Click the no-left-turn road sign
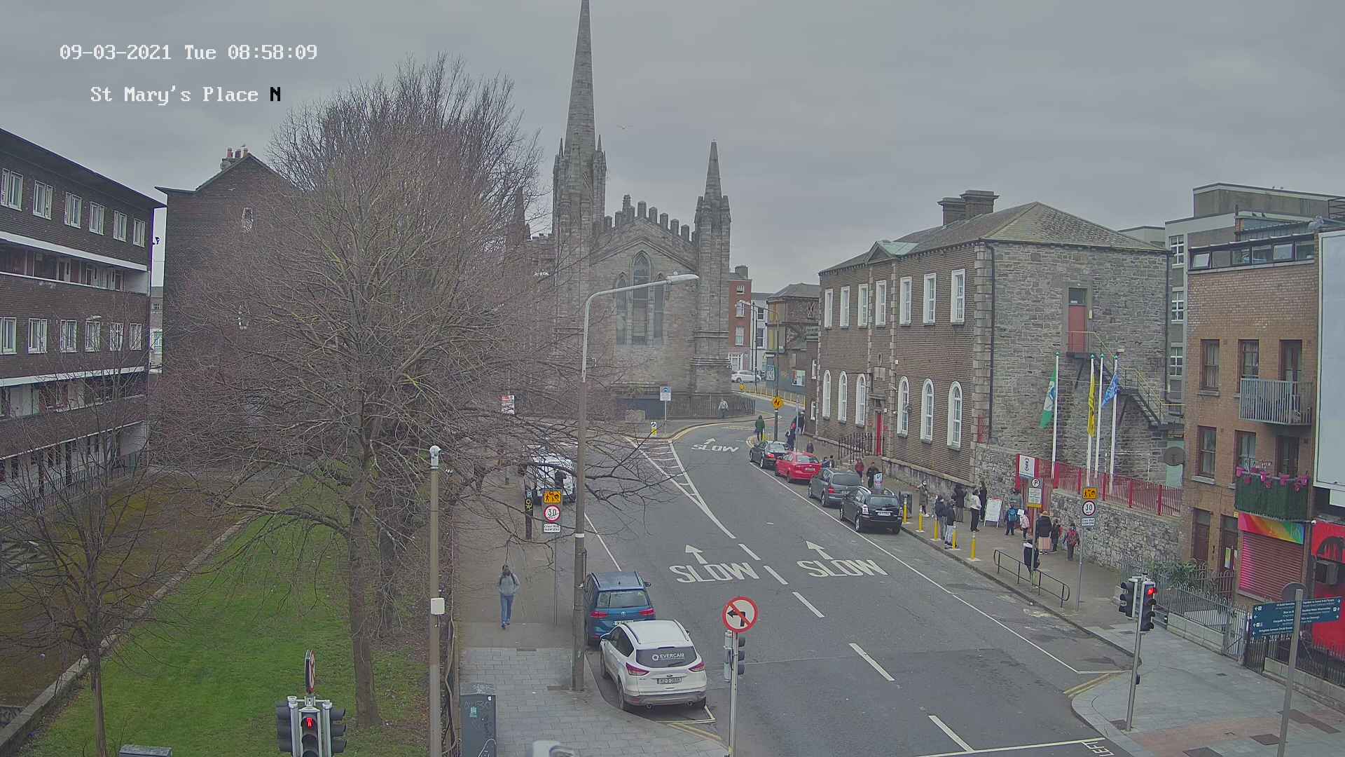The width and height of the screenshot is (1345, 757). pyautogui.click(x=740, y=614)
